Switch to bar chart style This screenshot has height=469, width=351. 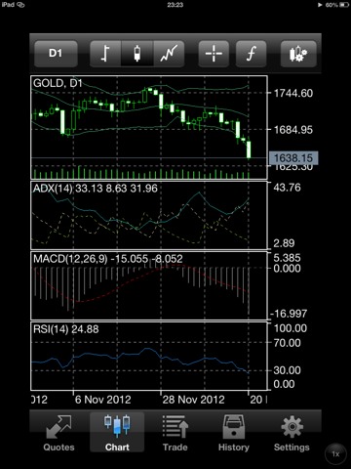point(105,54)
